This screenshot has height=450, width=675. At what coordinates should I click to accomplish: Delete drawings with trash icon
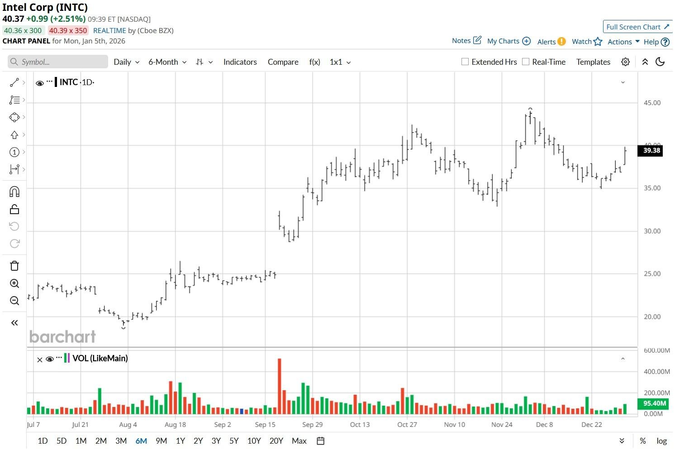pos(14,266)
